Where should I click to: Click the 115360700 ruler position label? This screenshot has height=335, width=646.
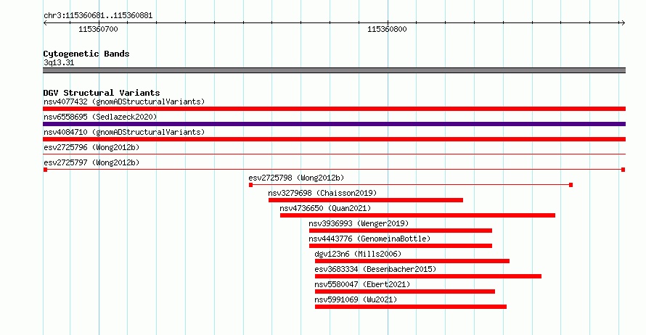point(98,29)
